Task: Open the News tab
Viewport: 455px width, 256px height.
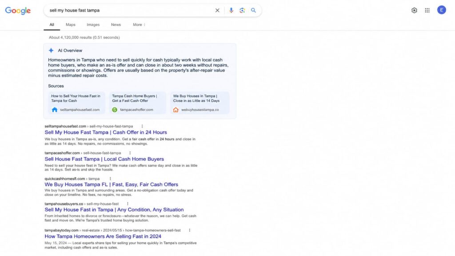Action: [116, 25]
